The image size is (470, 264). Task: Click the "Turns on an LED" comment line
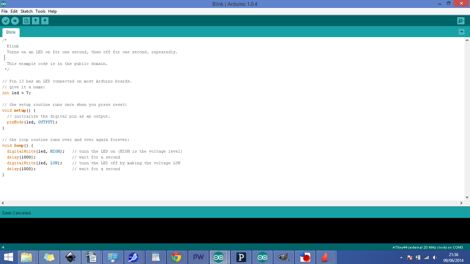tap(92, 52)
